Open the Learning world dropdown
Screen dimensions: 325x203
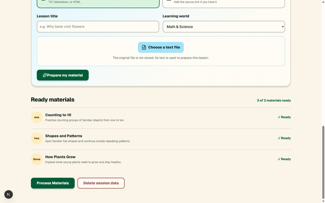coord(224,27)
